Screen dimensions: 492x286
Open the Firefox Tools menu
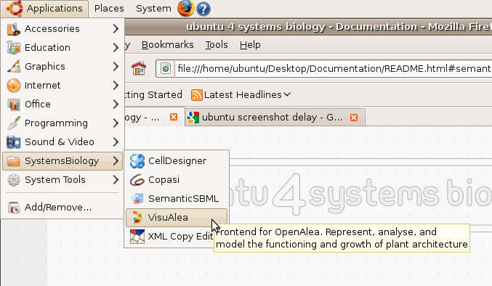pos(217,45)
